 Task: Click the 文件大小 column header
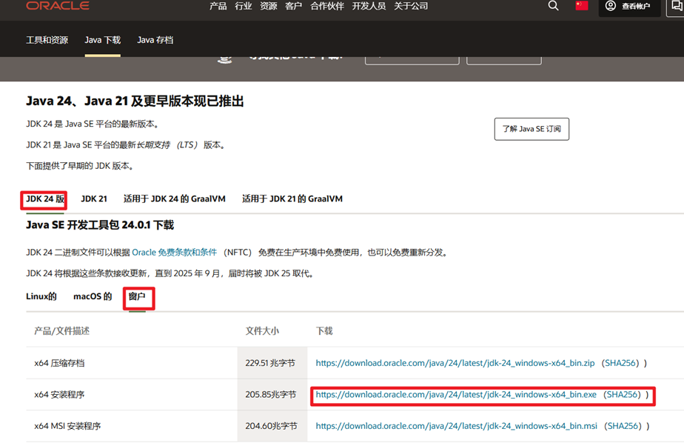coord(262,331)
